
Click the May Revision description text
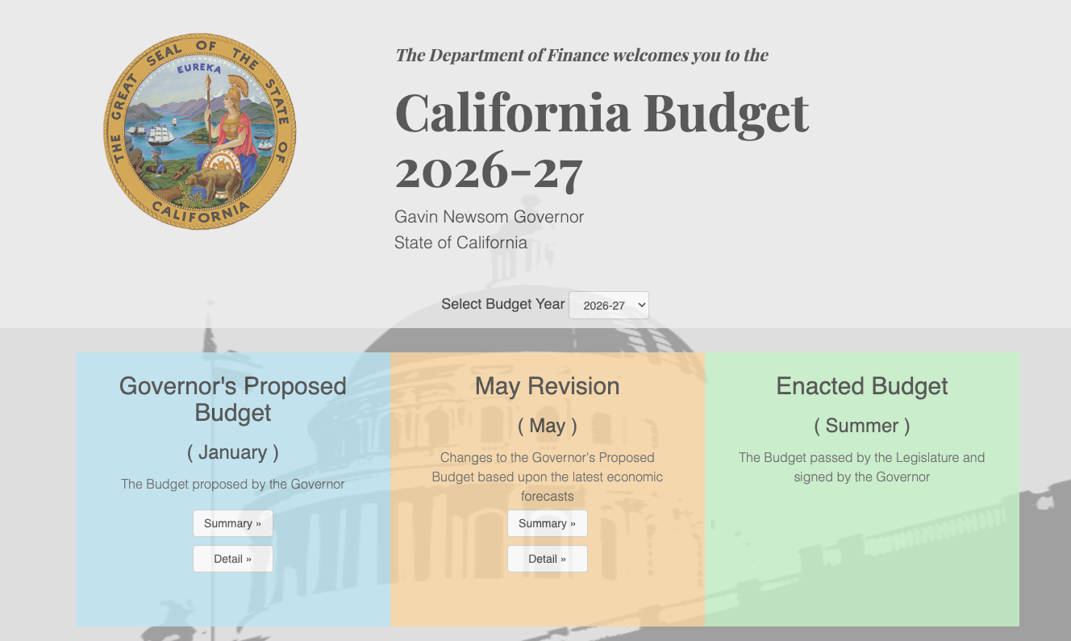click(548, 477)
